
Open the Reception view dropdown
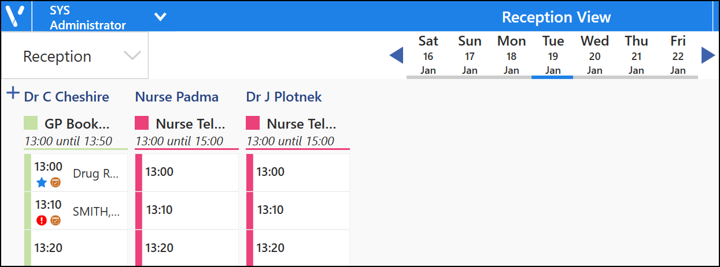pyautogui.click(x=75, y=56)
